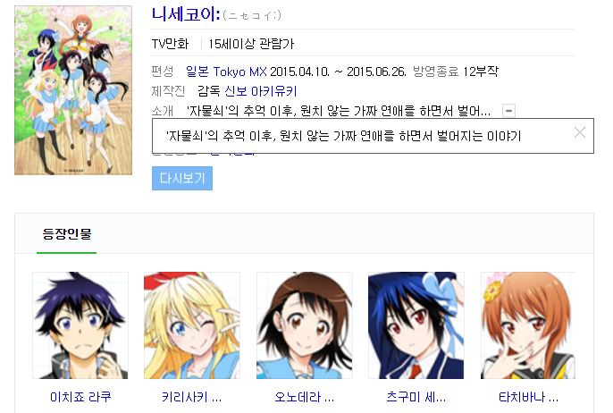Click 이치죠 라쿠 character portrait
Image resolution: width=613 pixels, height=413 pixels.
tap(80, 325)
